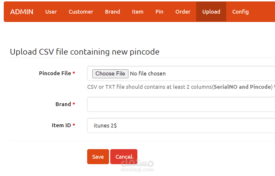The width and height of the screenshot is (275, 176).
Task: Open the Brand page from the navbar
Action: pos(113,12)
